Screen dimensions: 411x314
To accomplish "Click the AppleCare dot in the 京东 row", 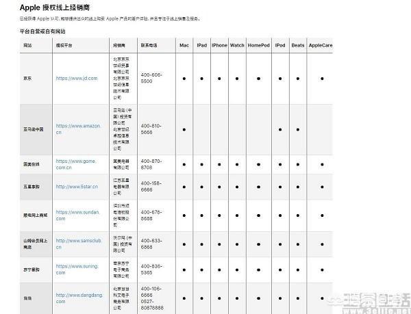I will coord(322,78).
